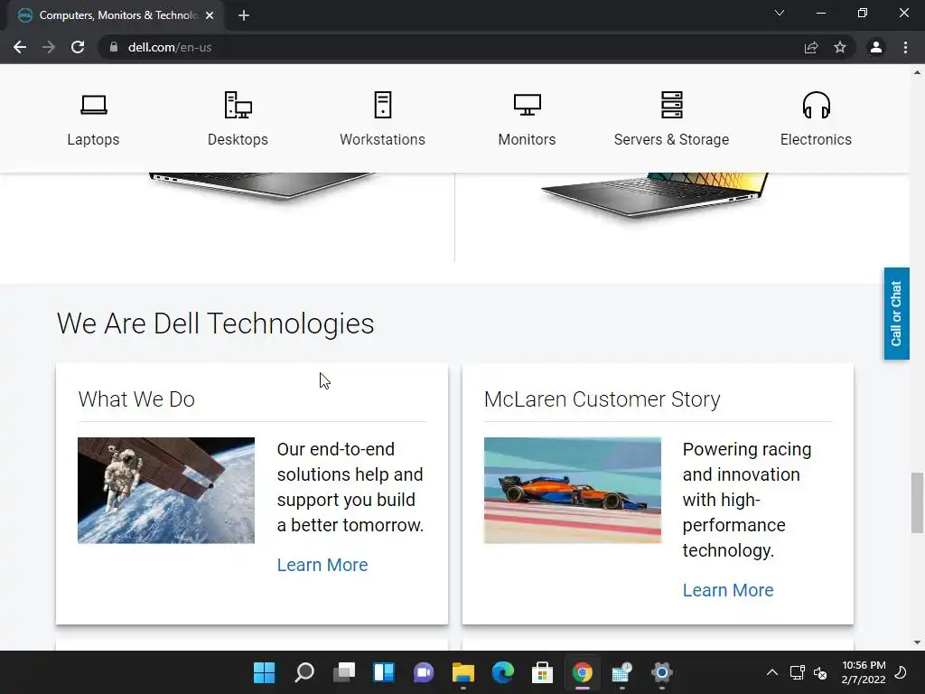Screen dimensions: 925x694
Task: Open a new browser tab
Action: [244, 15]
